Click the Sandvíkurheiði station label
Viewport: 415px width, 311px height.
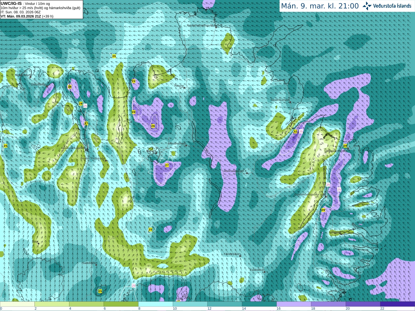pos(280,100)
